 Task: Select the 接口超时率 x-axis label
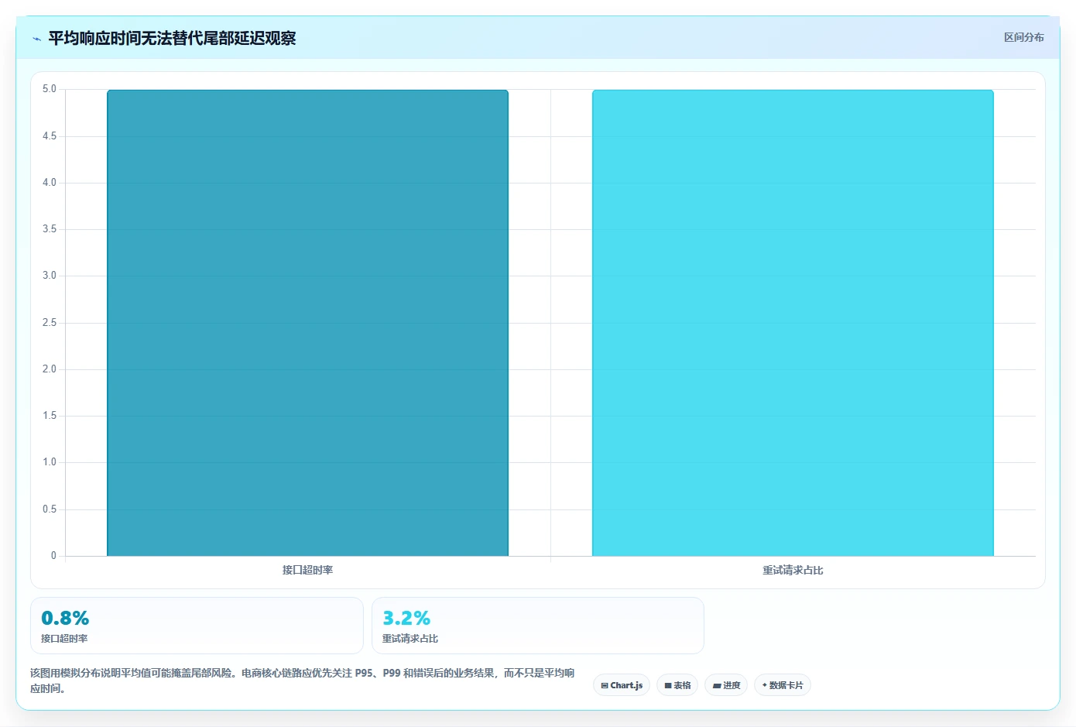[x=307, y=570]
